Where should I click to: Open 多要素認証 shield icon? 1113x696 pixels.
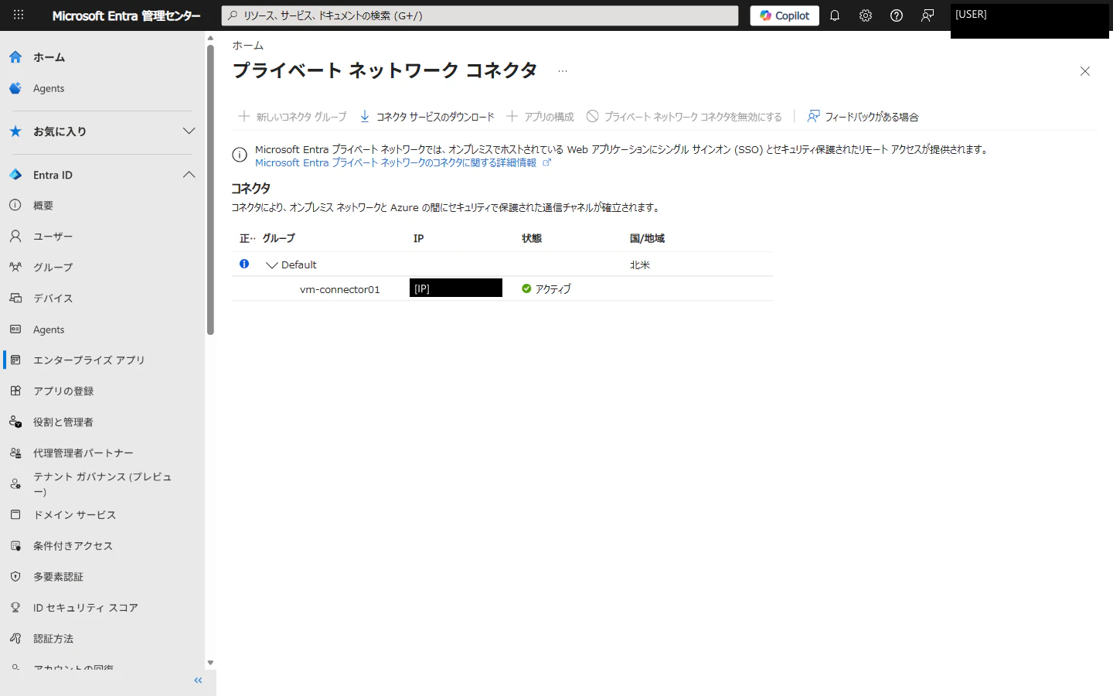coord(15,576)
